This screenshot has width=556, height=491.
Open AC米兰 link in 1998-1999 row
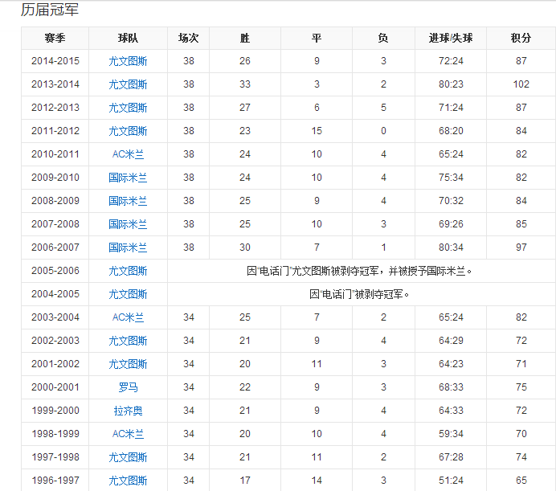[x=128, y=434]
